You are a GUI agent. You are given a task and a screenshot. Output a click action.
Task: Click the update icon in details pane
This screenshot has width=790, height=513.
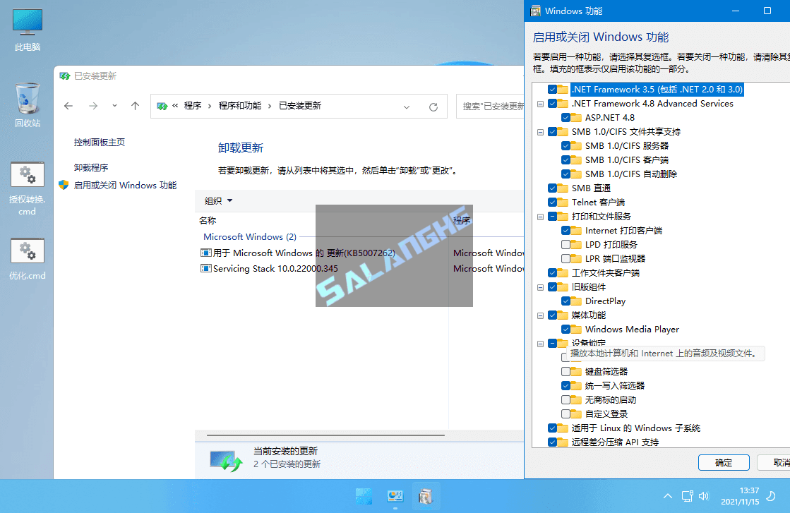click(x=226, y=460)
